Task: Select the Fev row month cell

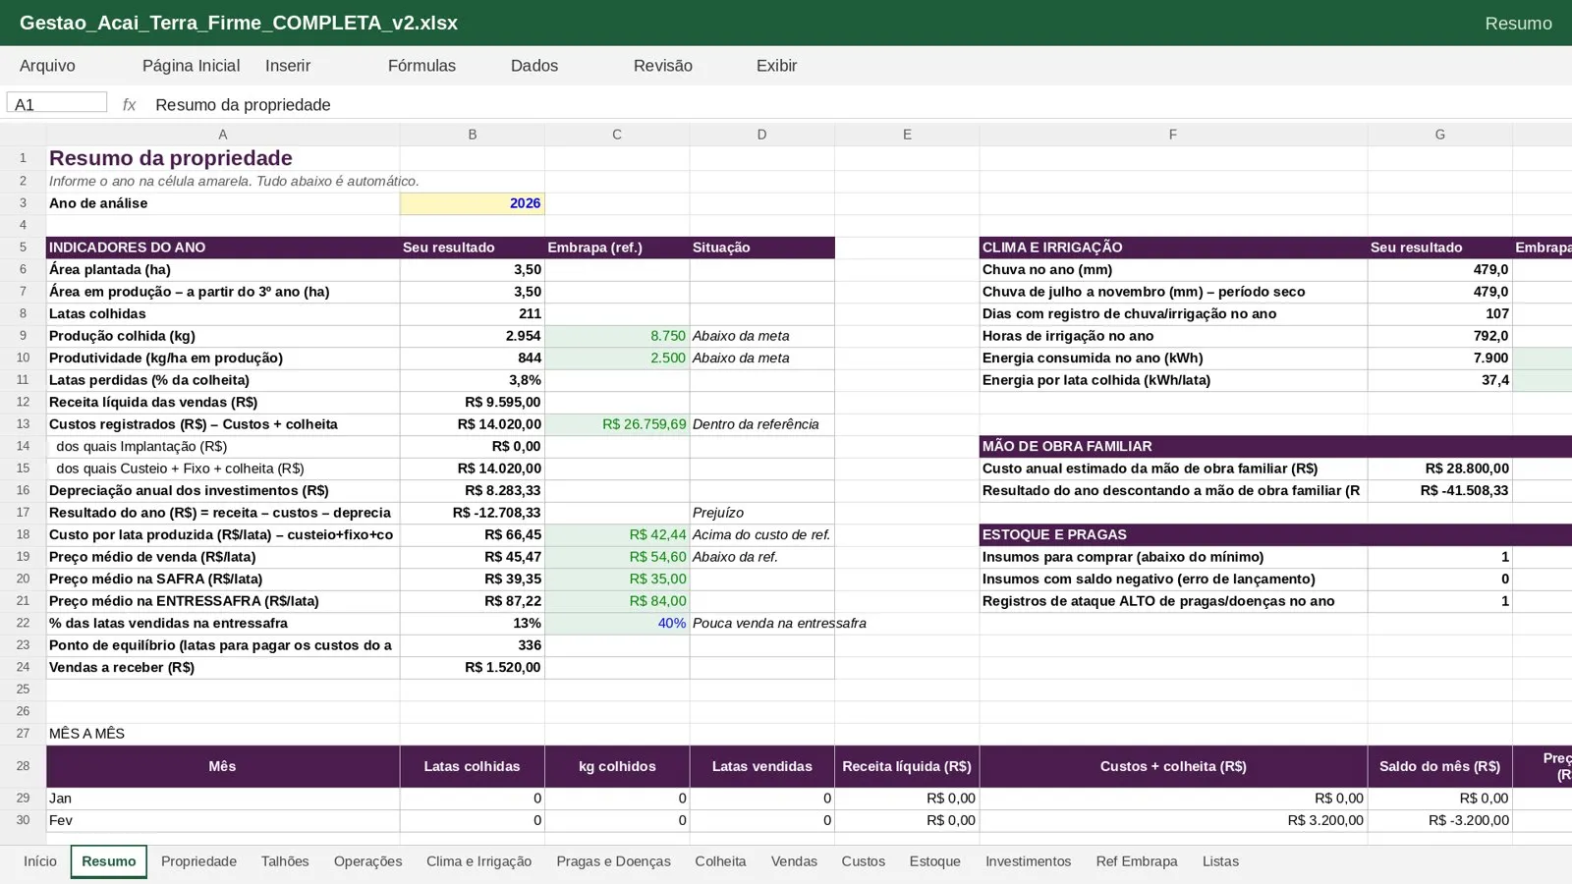Action: (222, 820)
